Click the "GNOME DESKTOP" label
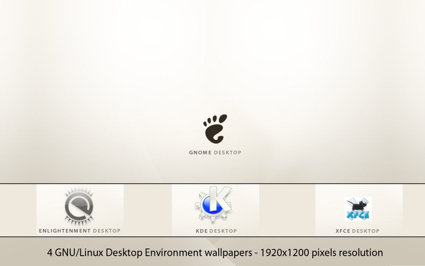Viewport: 425px width, 266px height. [x=215, y=153]
